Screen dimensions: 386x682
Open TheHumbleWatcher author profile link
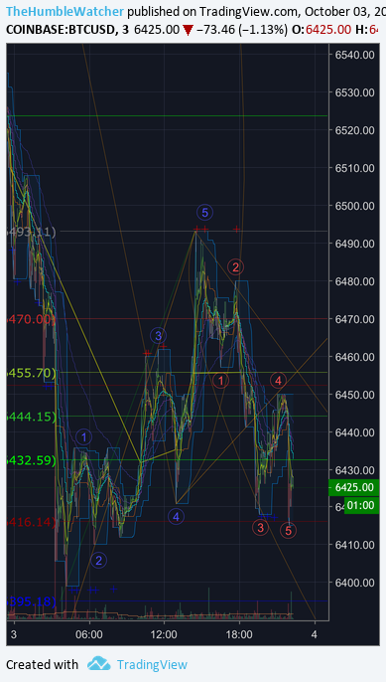coord(65,11)
